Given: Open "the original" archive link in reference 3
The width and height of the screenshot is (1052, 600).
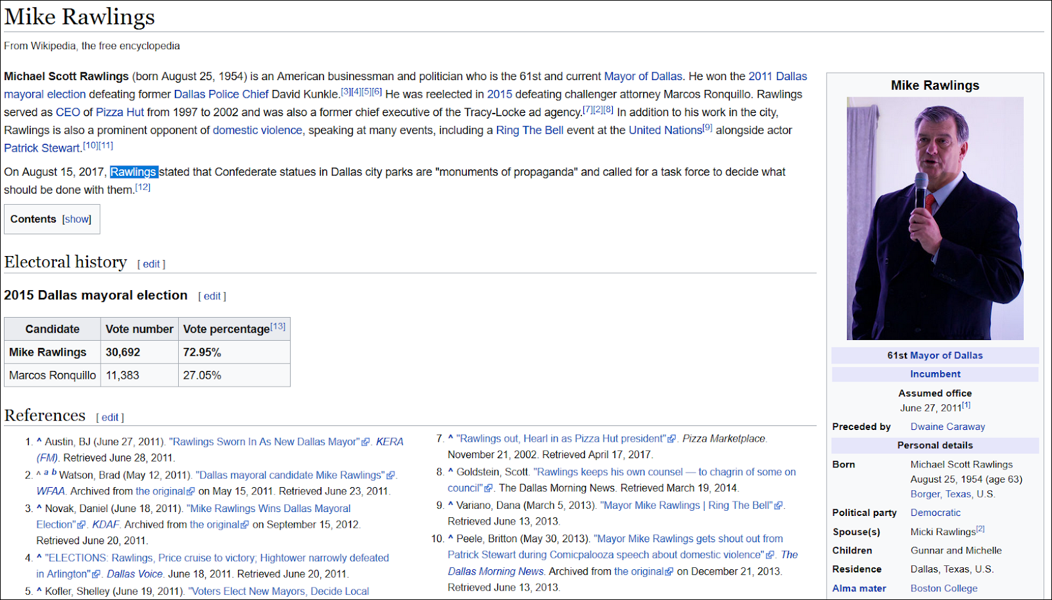Looking at the screenshot, I should pyautogui.click(x=214, y=525).
